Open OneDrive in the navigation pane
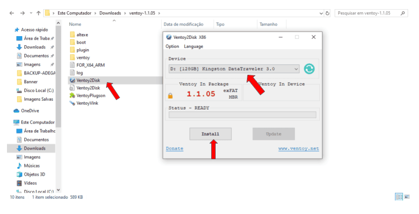 30,111
